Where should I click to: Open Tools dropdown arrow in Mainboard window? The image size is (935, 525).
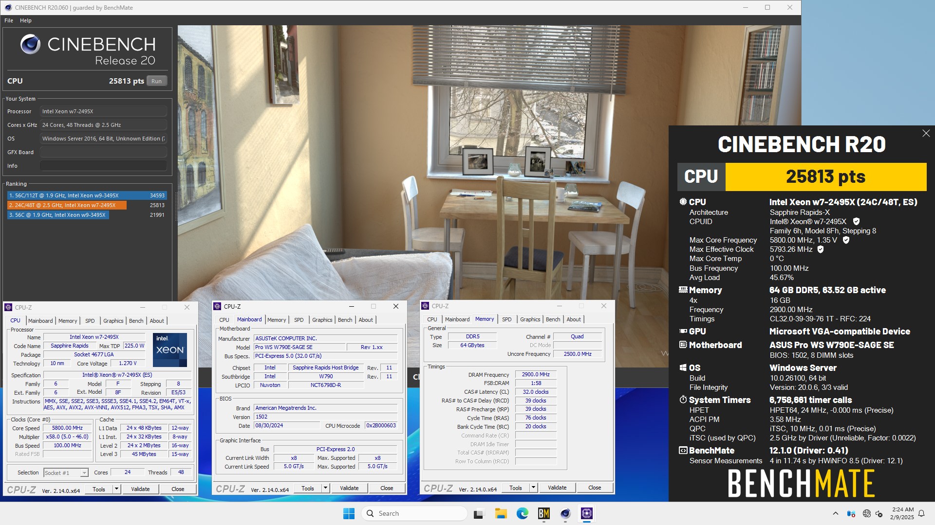325,488
